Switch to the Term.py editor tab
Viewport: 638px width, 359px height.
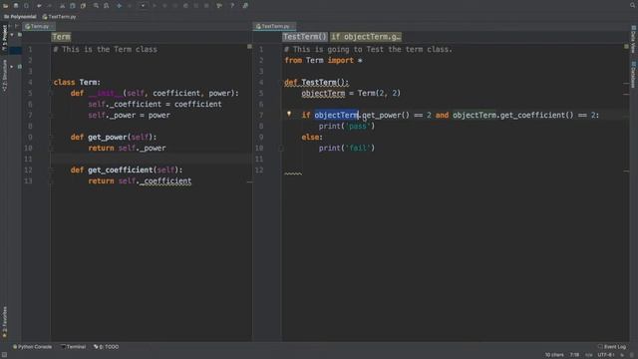(x=38, y=27)
